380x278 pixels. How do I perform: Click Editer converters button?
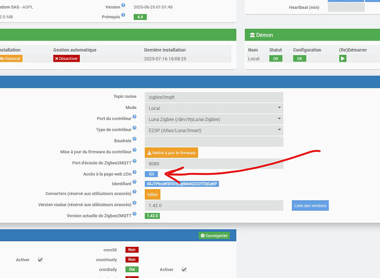click(x=153, y=195)
